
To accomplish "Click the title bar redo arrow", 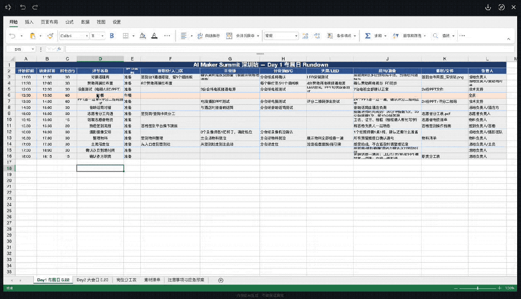I will tap(35, 7).
